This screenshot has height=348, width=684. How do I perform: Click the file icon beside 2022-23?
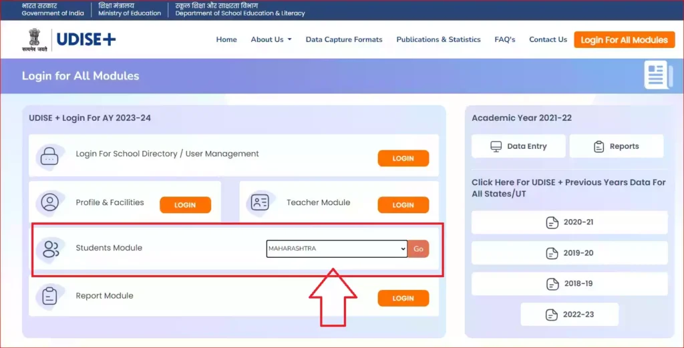pos(552,315)
